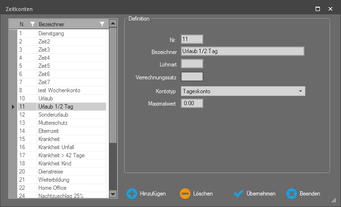Click the Nr. input field

click(x=192, y=39)
